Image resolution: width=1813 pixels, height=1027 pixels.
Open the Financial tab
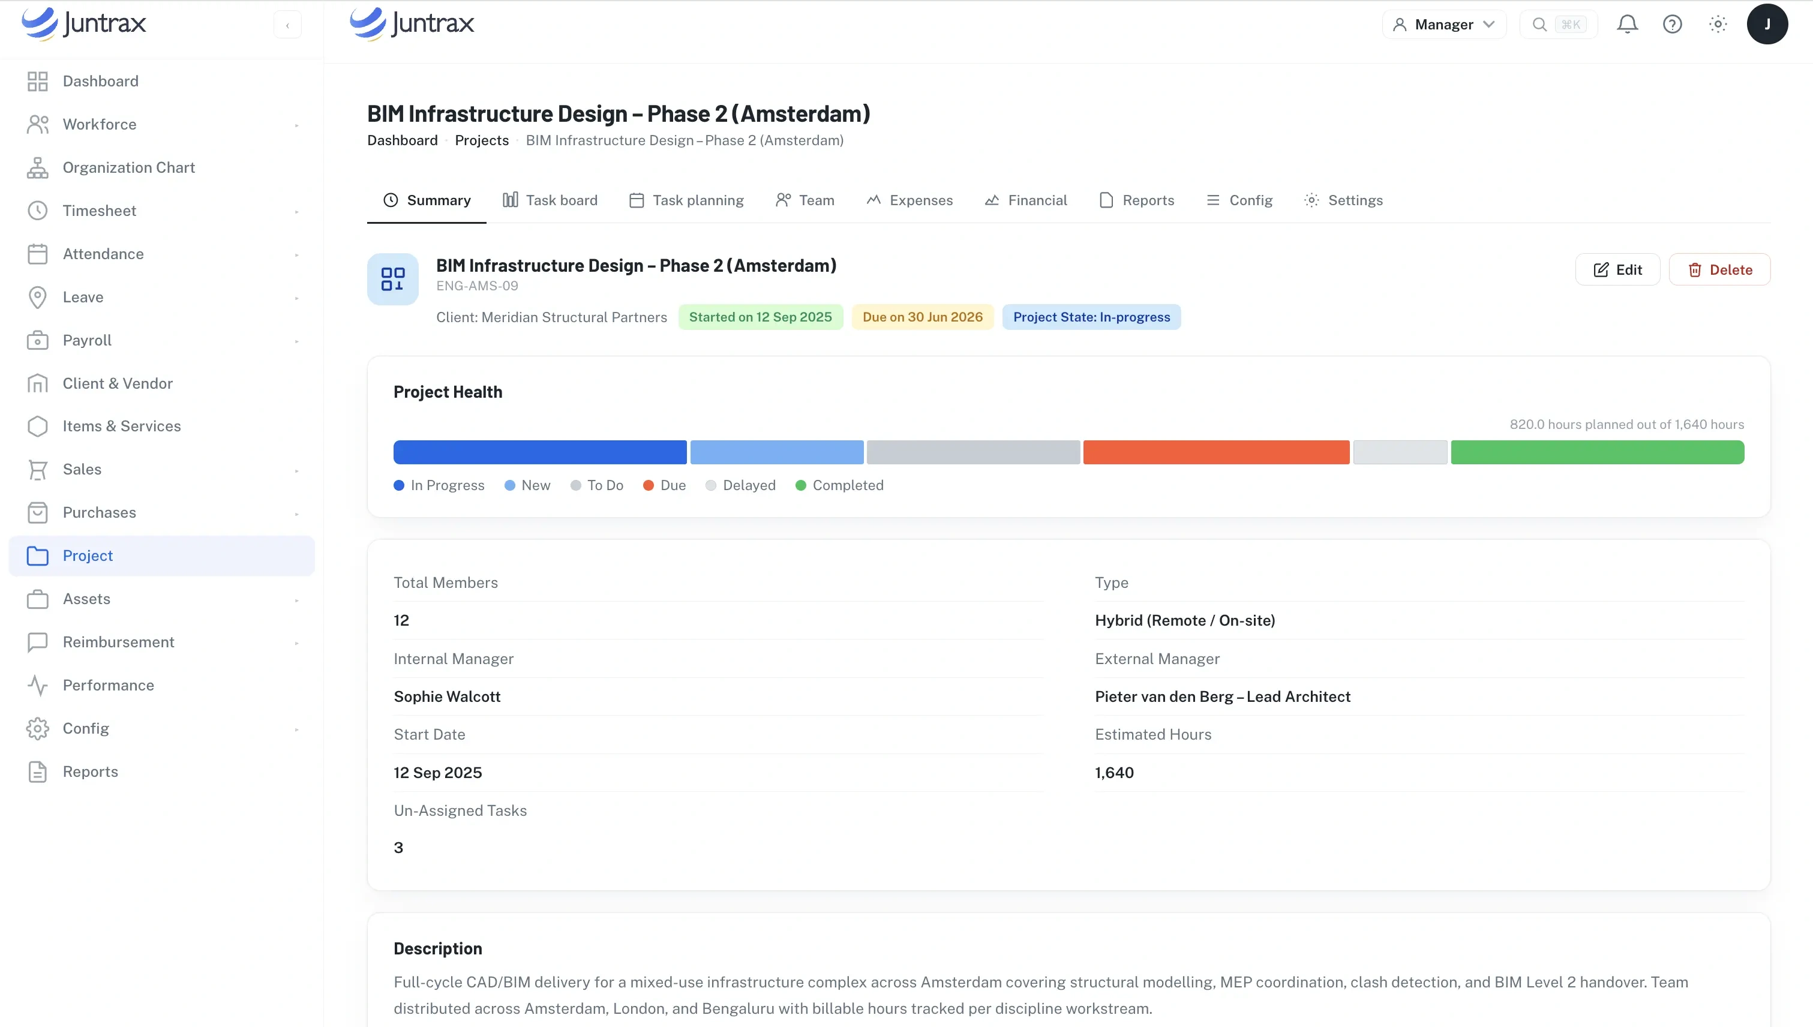[1026, 200]
